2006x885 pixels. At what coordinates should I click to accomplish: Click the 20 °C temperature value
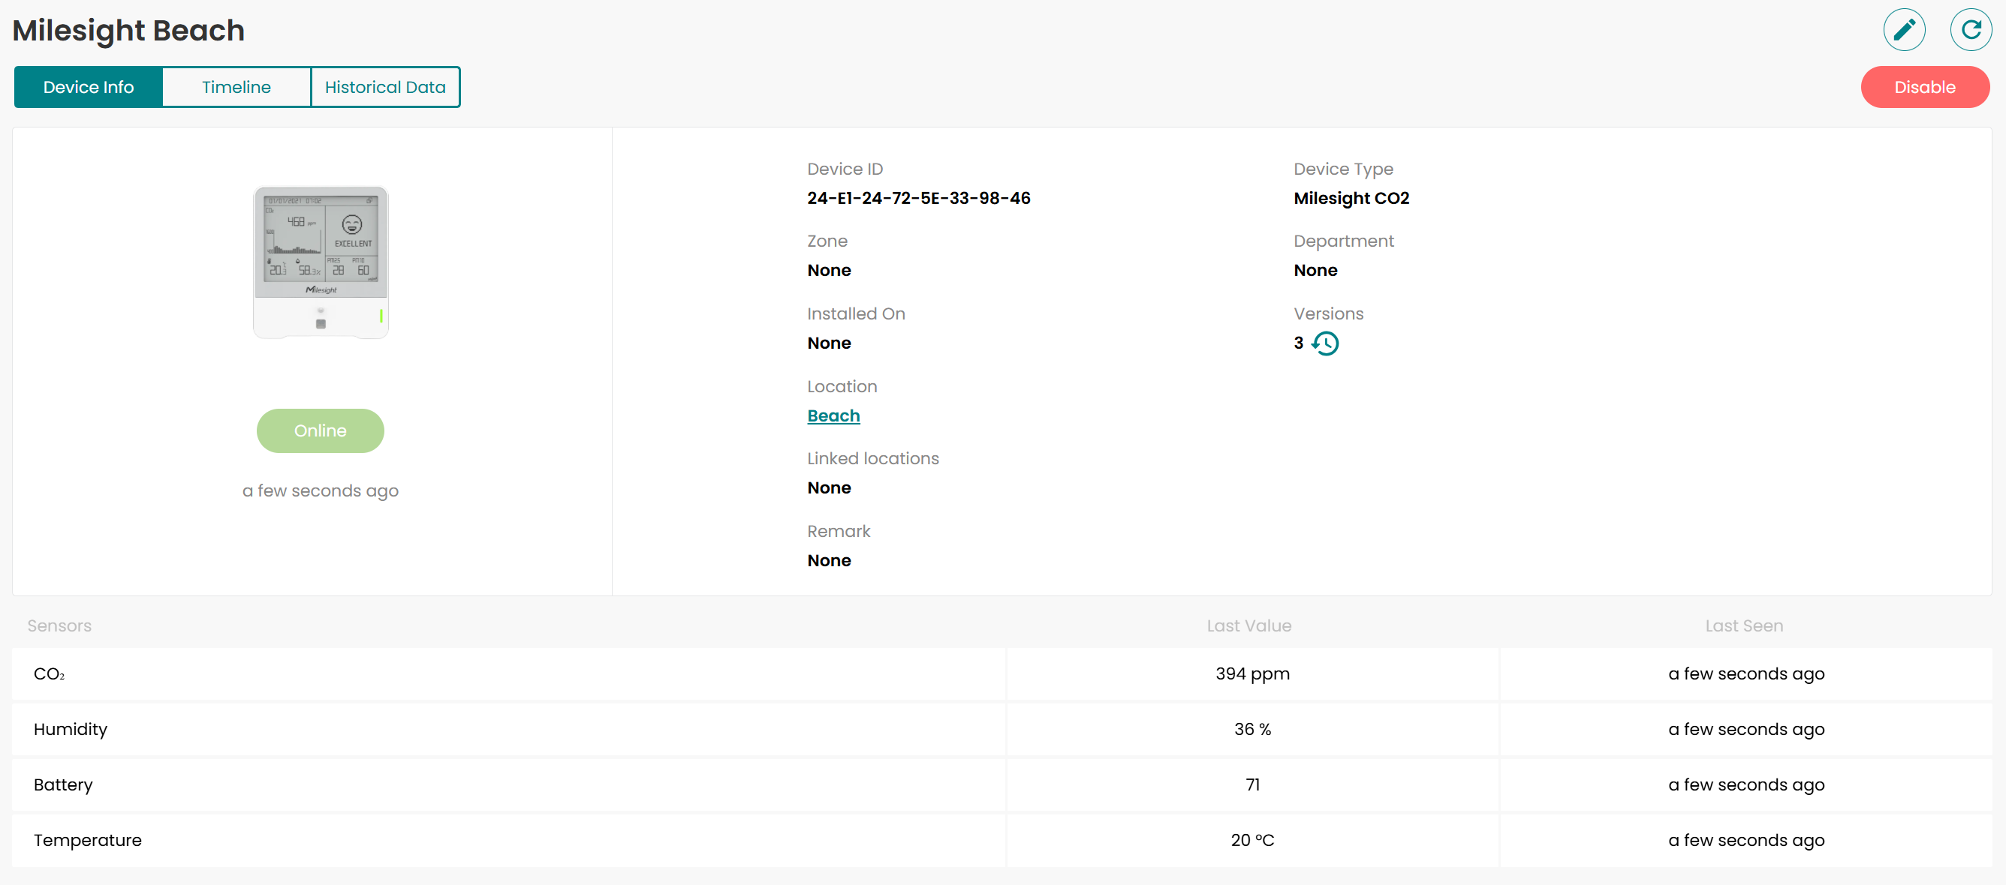[1252, 840]
